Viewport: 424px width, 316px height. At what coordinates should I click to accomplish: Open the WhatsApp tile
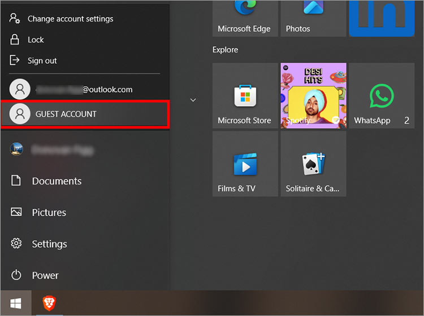(382, 95)
